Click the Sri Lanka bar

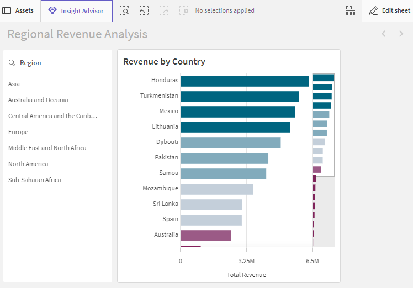click(x=211, y=205)
